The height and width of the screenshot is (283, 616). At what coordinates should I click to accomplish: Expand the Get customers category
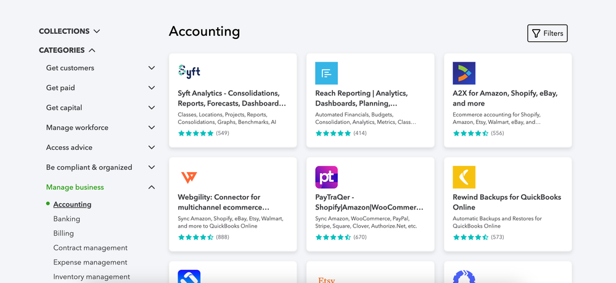(x=152, y=68)
